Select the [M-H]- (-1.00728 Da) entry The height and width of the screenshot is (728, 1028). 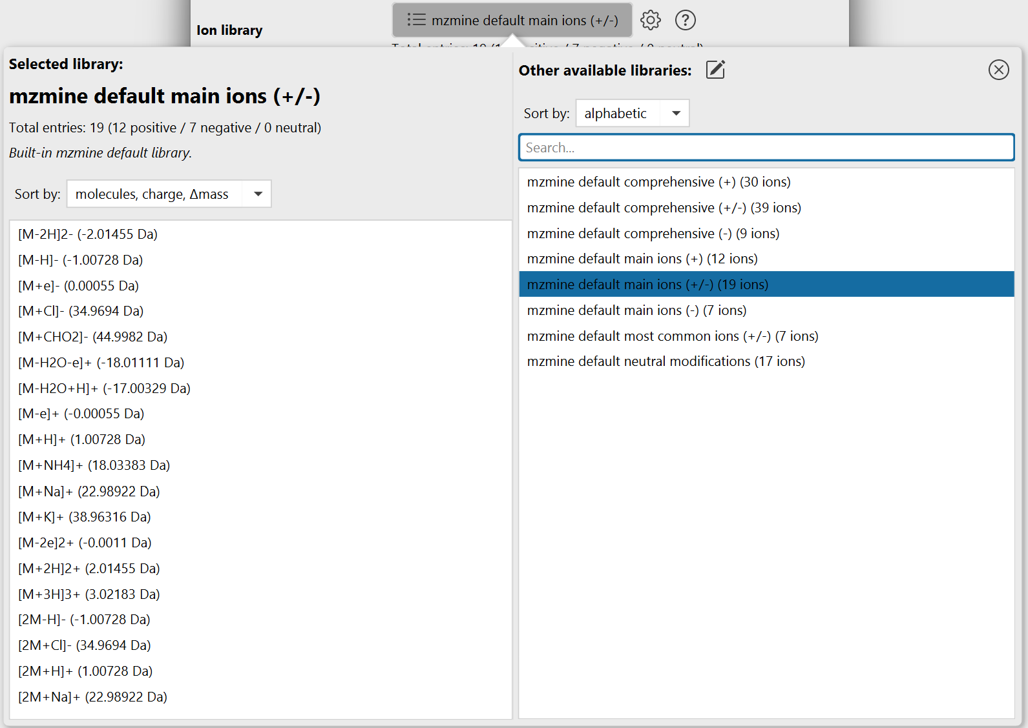tap(261, 260)
